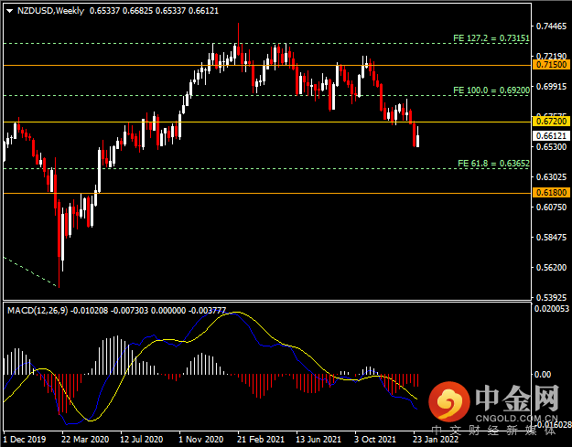Click the 12 Jul 2020 date label

point(142,440)
